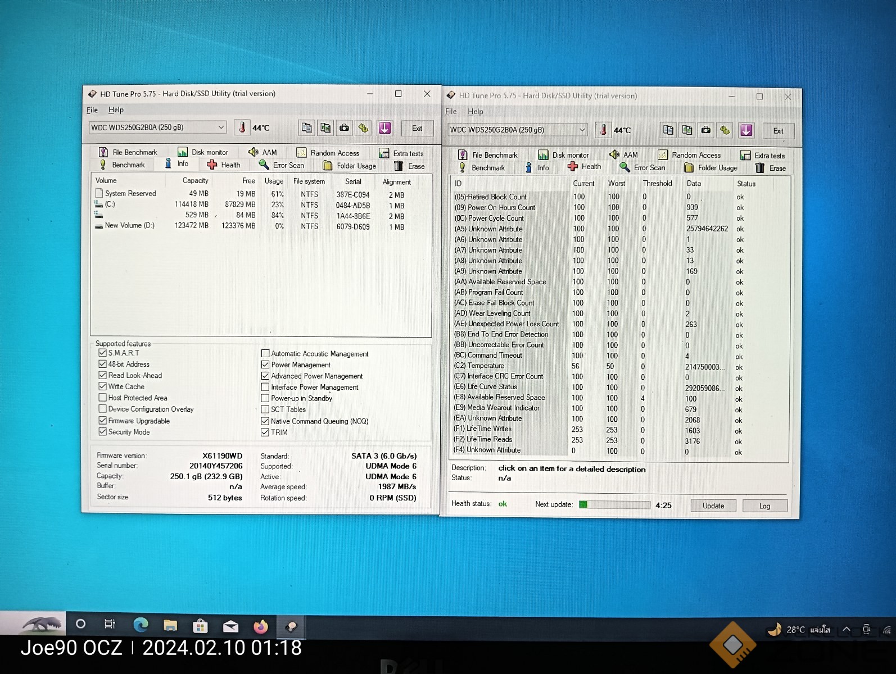The height and width of the screenshot is (674, 896).
Task: Switch to Folder Usage tab in right window
Action: tap(711, 167)
